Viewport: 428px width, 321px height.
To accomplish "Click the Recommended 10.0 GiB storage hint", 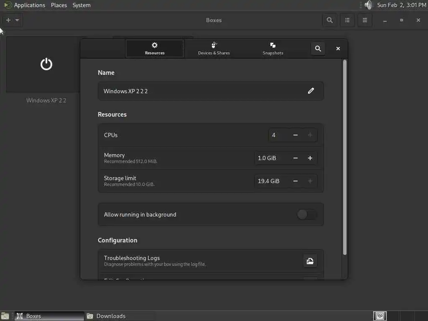I will coord(129,184).
